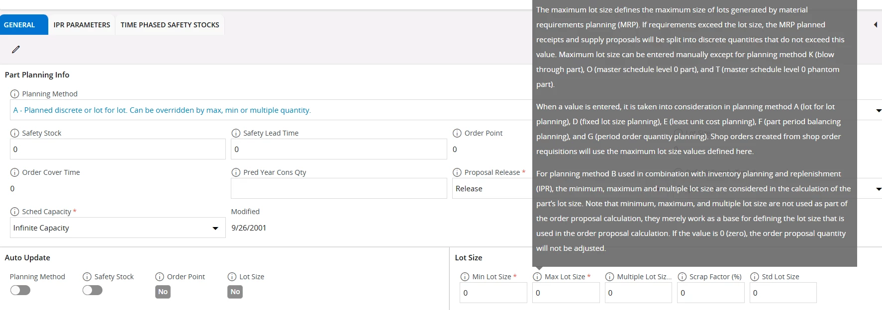Screen dimensions: 882x310
Task: Open the Sched Capacity dropdown
Action: 215,228
